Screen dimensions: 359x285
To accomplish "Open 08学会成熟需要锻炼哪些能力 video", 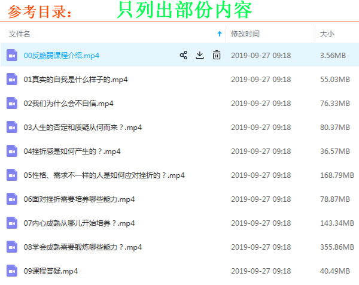I will pyautogui.click(x=83, y=247).
